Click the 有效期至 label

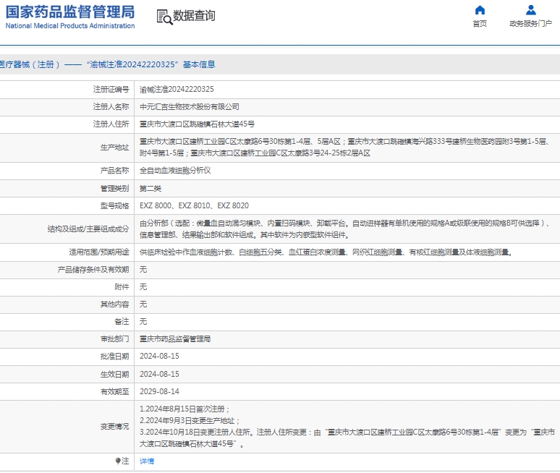[114, 392]
